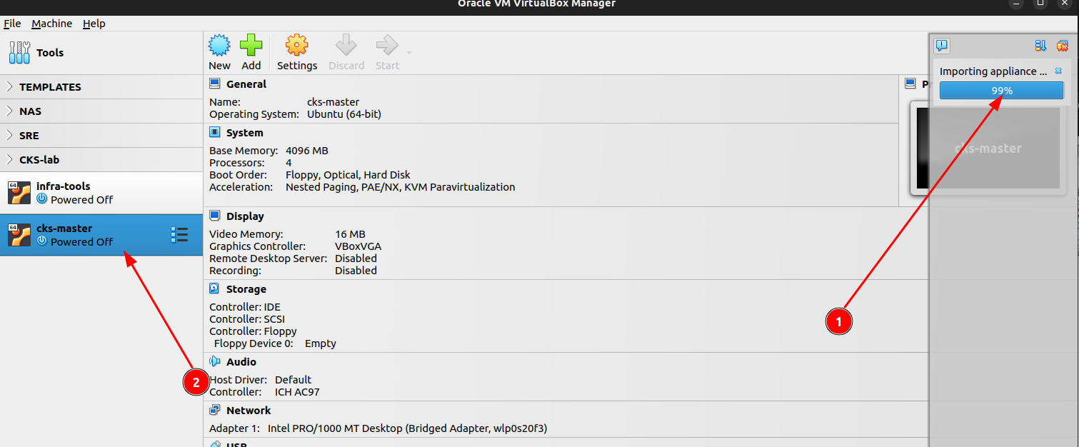The width and height of the screenshot is (1079, 447).
Task: Click the Tools wrench icon
Action: coord(19,52)
